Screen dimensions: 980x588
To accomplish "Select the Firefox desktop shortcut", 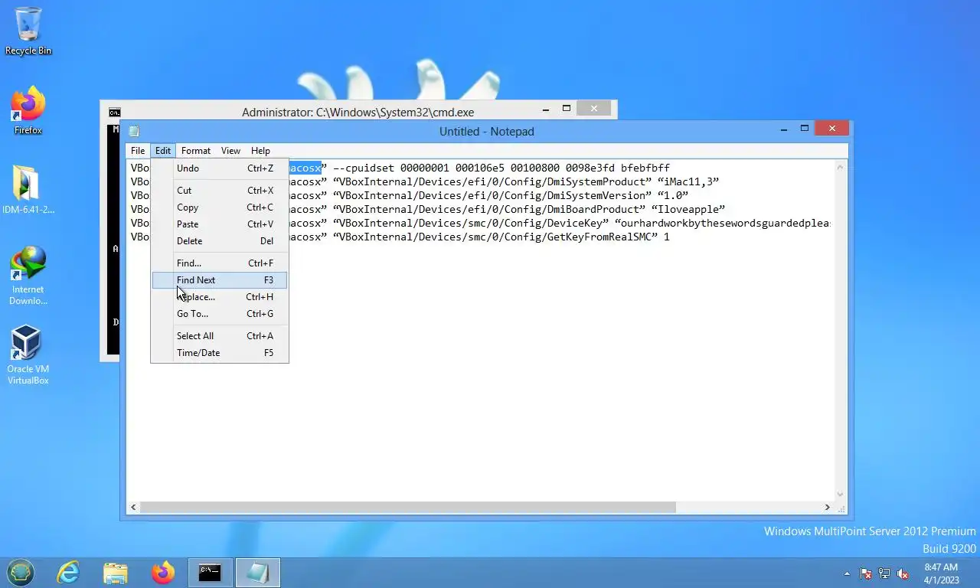I will 28,111.
